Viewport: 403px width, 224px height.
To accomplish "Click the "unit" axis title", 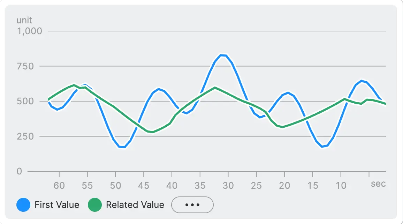I will coord(24,20).
